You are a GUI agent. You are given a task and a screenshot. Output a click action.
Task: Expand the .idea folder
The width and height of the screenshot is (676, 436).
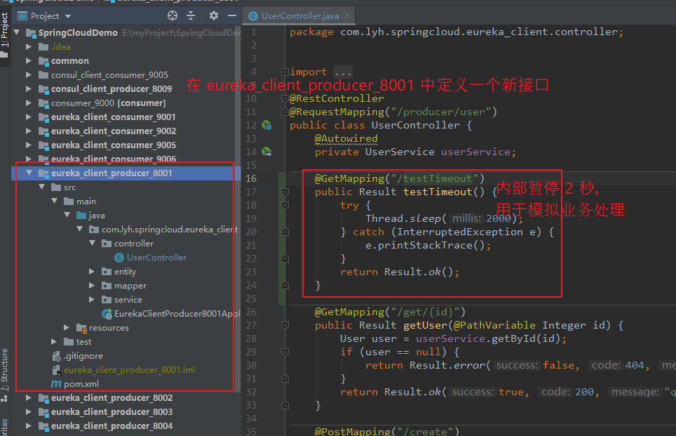(29, 46)
